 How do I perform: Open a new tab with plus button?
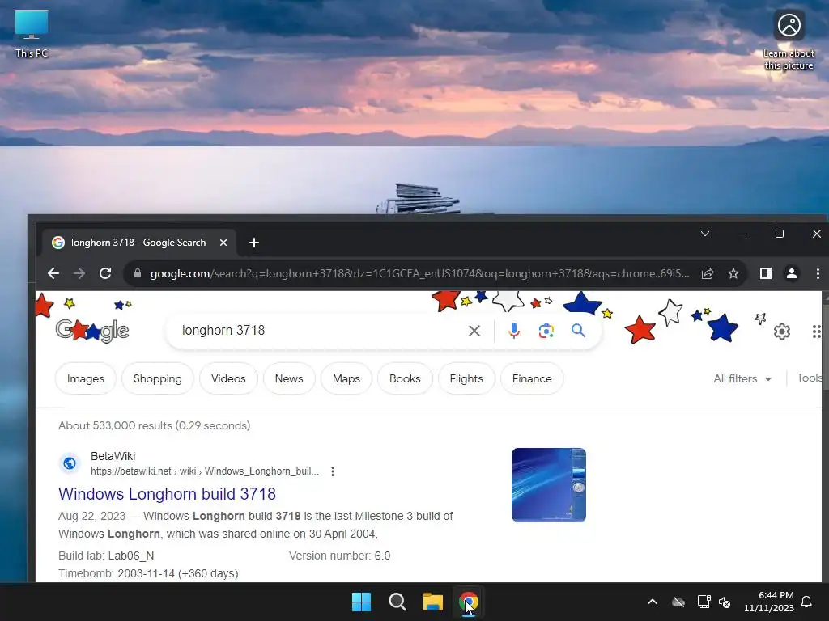pos(253,243)
